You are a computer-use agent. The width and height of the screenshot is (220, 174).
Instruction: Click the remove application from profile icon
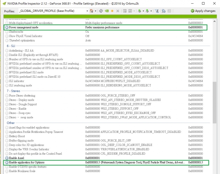tap(130, 11)
